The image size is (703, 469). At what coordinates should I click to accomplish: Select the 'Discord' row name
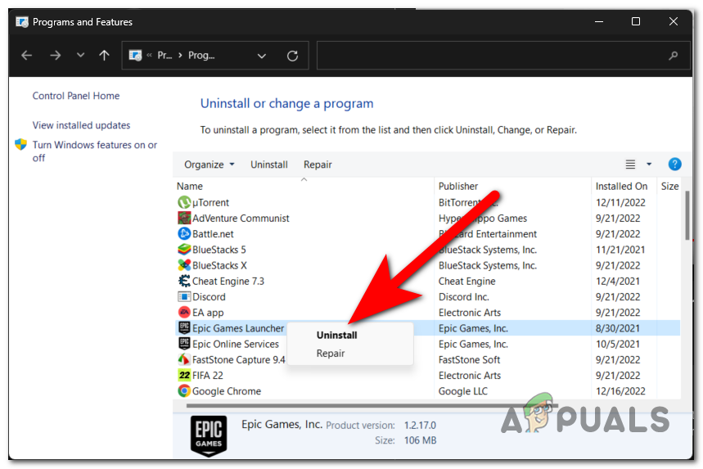point(209,297)
